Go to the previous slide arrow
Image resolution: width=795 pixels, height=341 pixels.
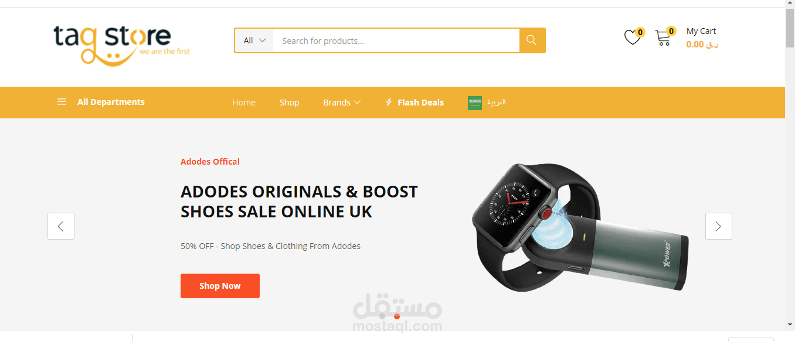pos(61,226)
